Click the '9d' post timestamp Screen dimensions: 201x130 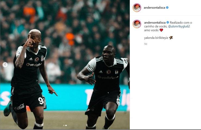(146, 44)
